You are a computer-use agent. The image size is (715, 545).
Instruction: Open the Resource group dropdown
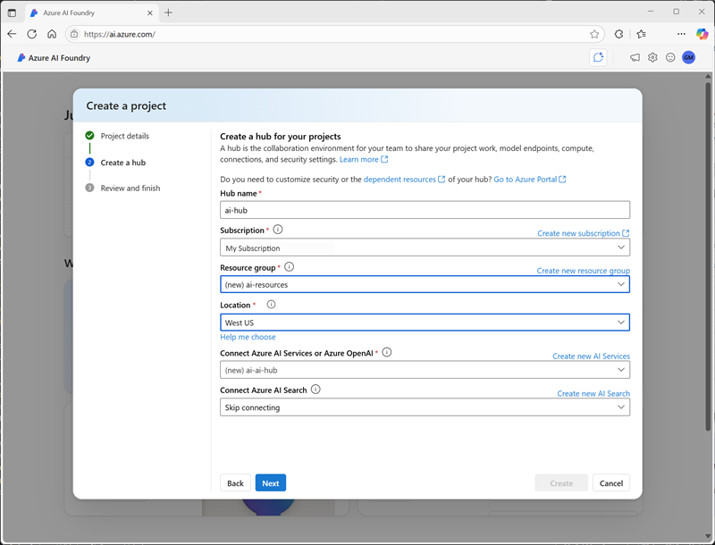[x=425, y=285]
